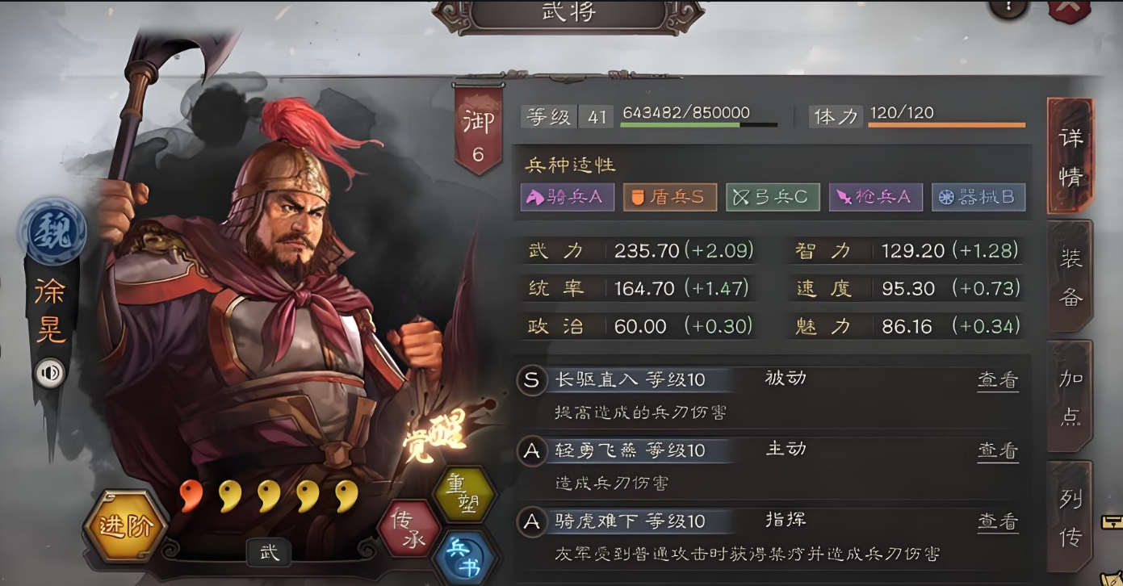Screen dimensions: 1123x586
Task: Switch to the 装备 tab
Action: pyautogui.click(x=1071, y=278)
